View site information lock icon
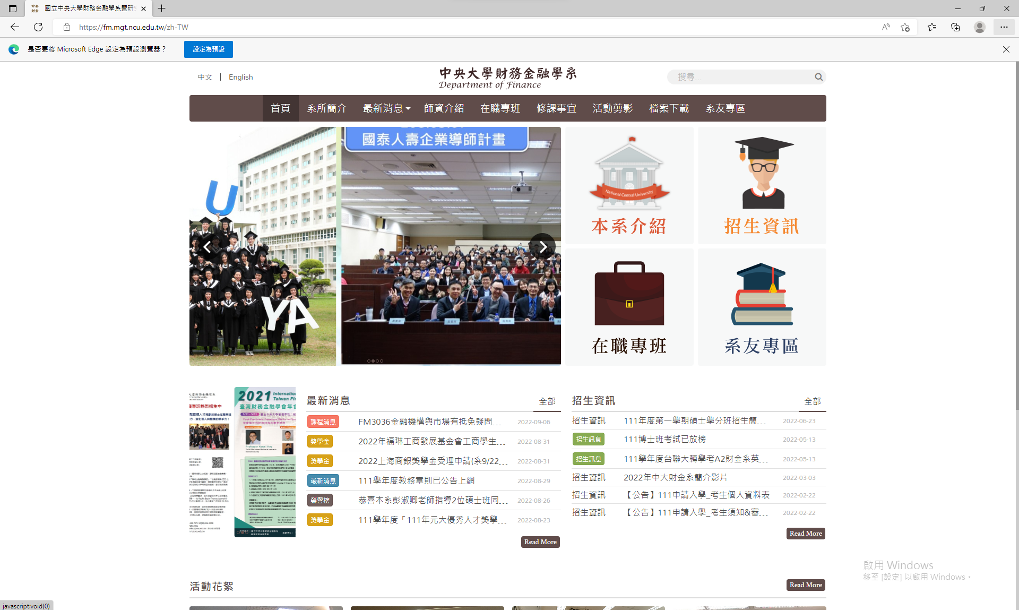The width and height of the screenshot is (1019, 610). click(x=67, y=27)
